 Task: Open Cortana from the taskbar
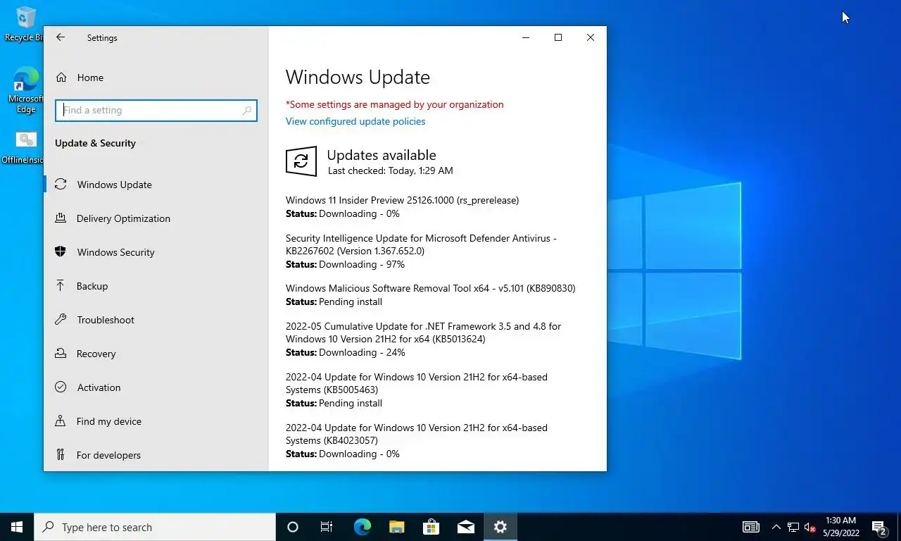point(293,527)
